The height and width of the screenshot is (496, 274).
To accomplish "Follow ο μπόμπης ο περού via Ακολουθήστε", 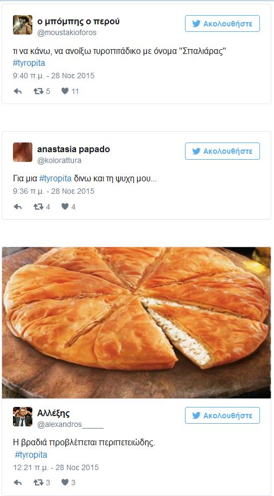I will (x=222, y=23).
